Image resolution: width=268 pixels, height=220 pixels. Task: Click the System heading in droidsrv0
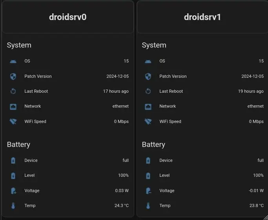(x=19, y=45)
